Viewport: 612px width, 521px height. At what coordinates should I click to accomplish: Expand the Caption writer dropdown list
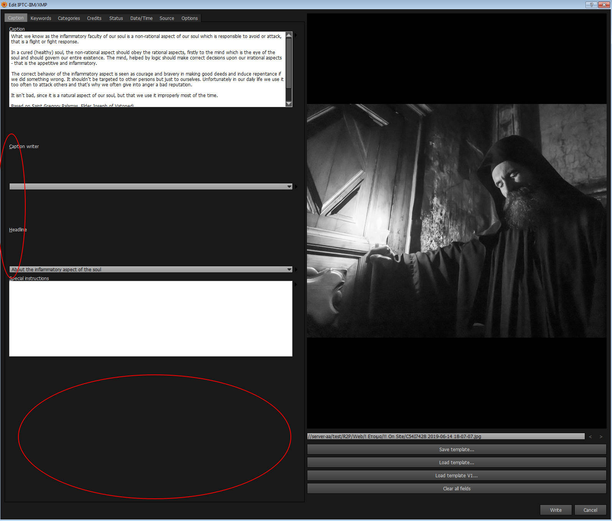pyautogui.click(x=289, y=186)
